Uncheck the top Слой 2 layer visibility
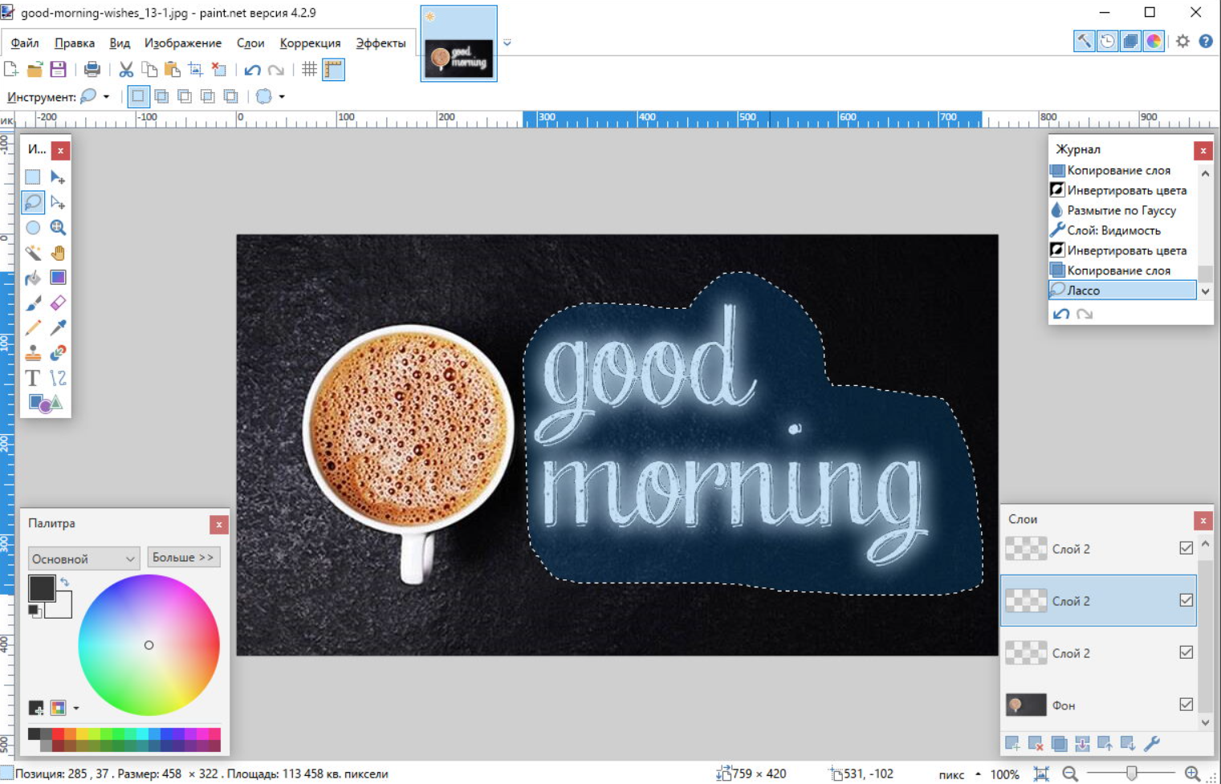Screen dimensions: 1221x784 pos(1186,548)
